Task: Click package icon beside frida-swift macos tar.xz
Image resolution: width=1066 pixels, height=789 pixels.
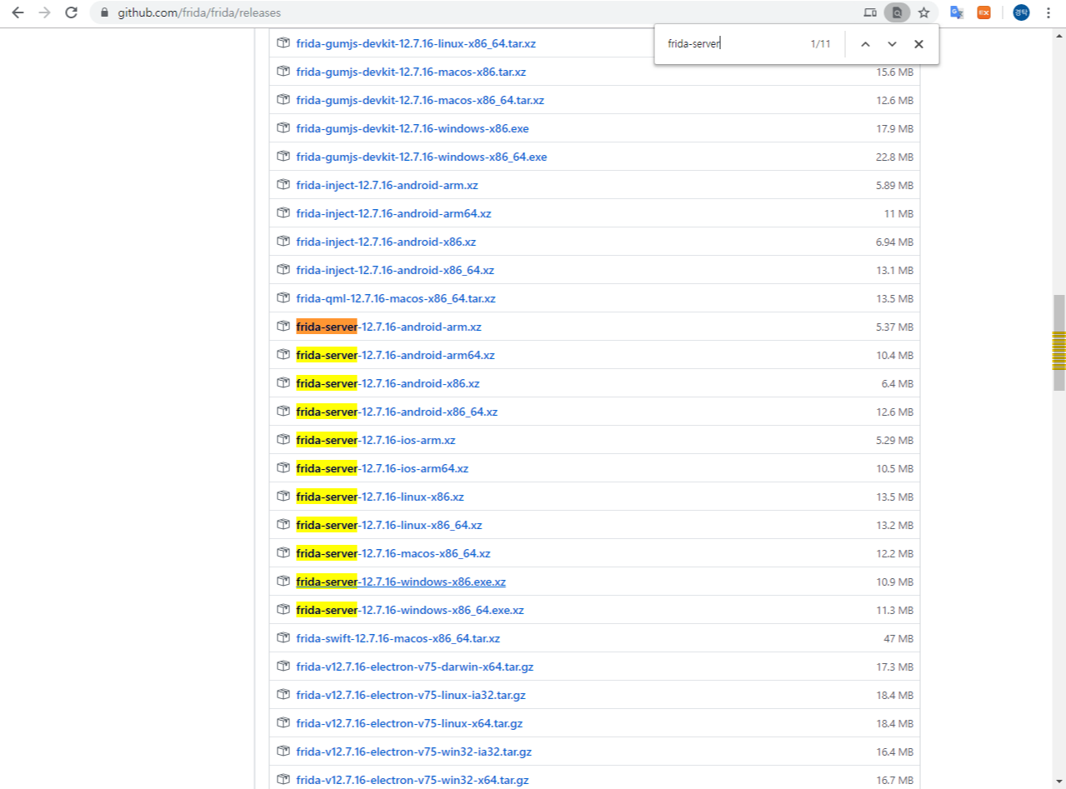Action: (x=283, y=638)
